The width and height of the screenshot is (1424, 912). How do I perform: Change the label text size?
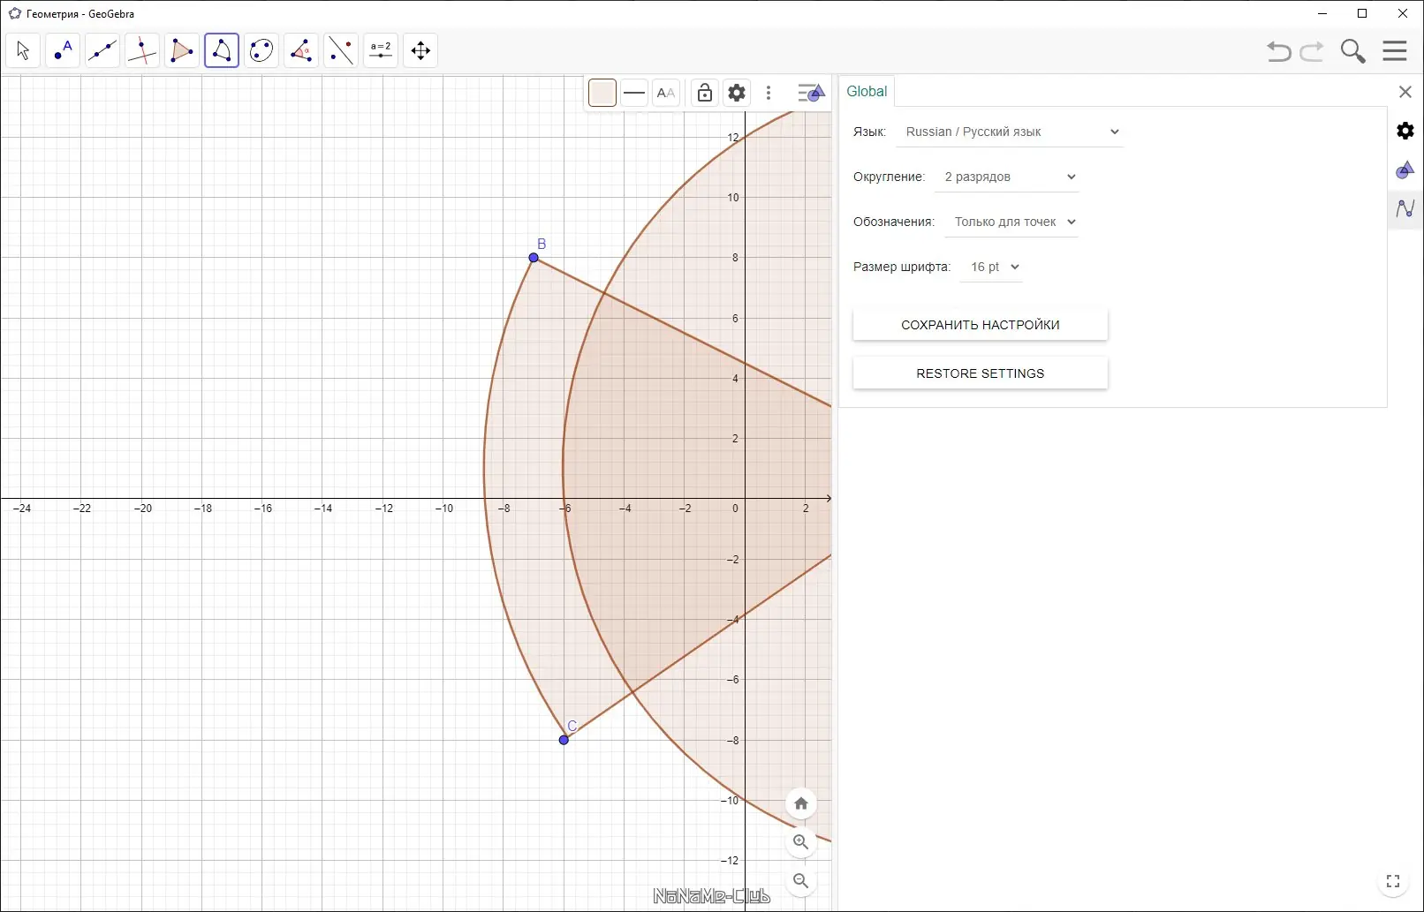click(x=666, y=93)
